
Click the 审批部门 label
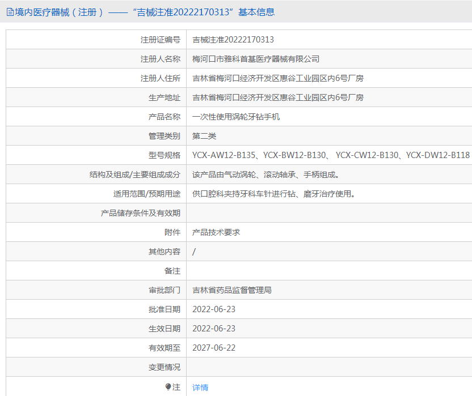(x=165, y=290)
